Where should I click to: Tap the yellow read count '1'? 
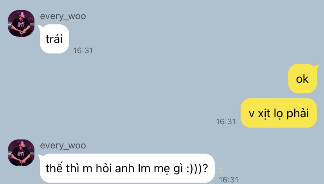click(220, 170)
